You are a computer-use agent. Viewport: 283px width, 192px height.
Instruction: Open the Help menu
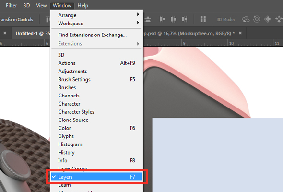pos(83,6)
